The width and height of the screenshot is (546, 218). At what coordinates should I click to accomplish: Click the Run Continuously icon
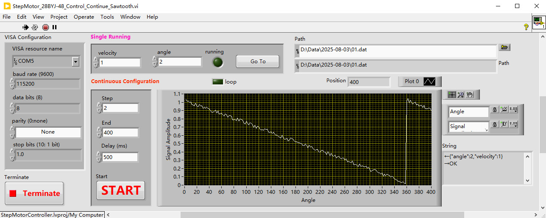[35, 27]
